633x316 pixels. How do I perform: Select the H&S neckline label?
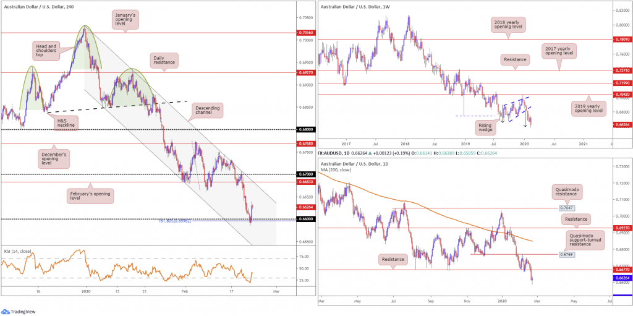point(67,124)
